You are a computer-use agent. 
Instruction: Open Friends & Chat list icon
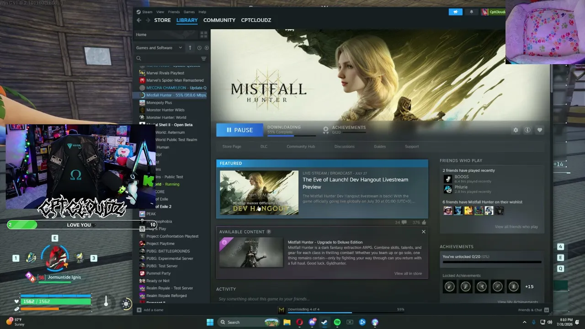(546, 310)
